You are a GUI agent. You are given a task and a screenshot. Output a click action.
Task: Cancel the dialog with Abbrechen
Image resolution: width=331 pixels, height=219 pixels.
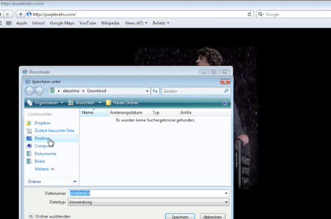click(x=213, y=217)
